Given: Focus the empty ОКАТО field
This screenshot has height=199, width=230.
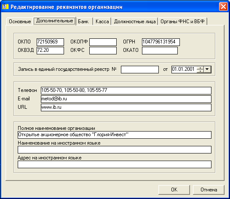Looking at the screenshot, I should point(160,51).
